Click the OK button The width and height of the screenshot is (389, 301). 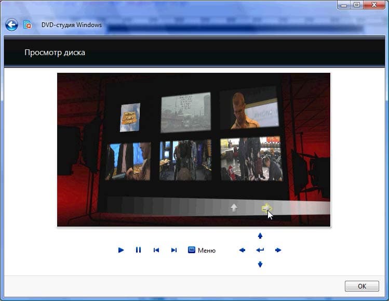(361, 286)
